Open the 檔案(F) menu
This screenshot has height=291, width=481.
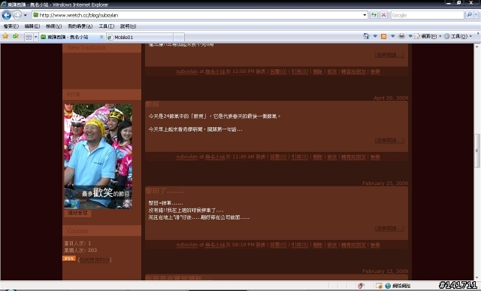pyautogui.click(x=11, y=26)
